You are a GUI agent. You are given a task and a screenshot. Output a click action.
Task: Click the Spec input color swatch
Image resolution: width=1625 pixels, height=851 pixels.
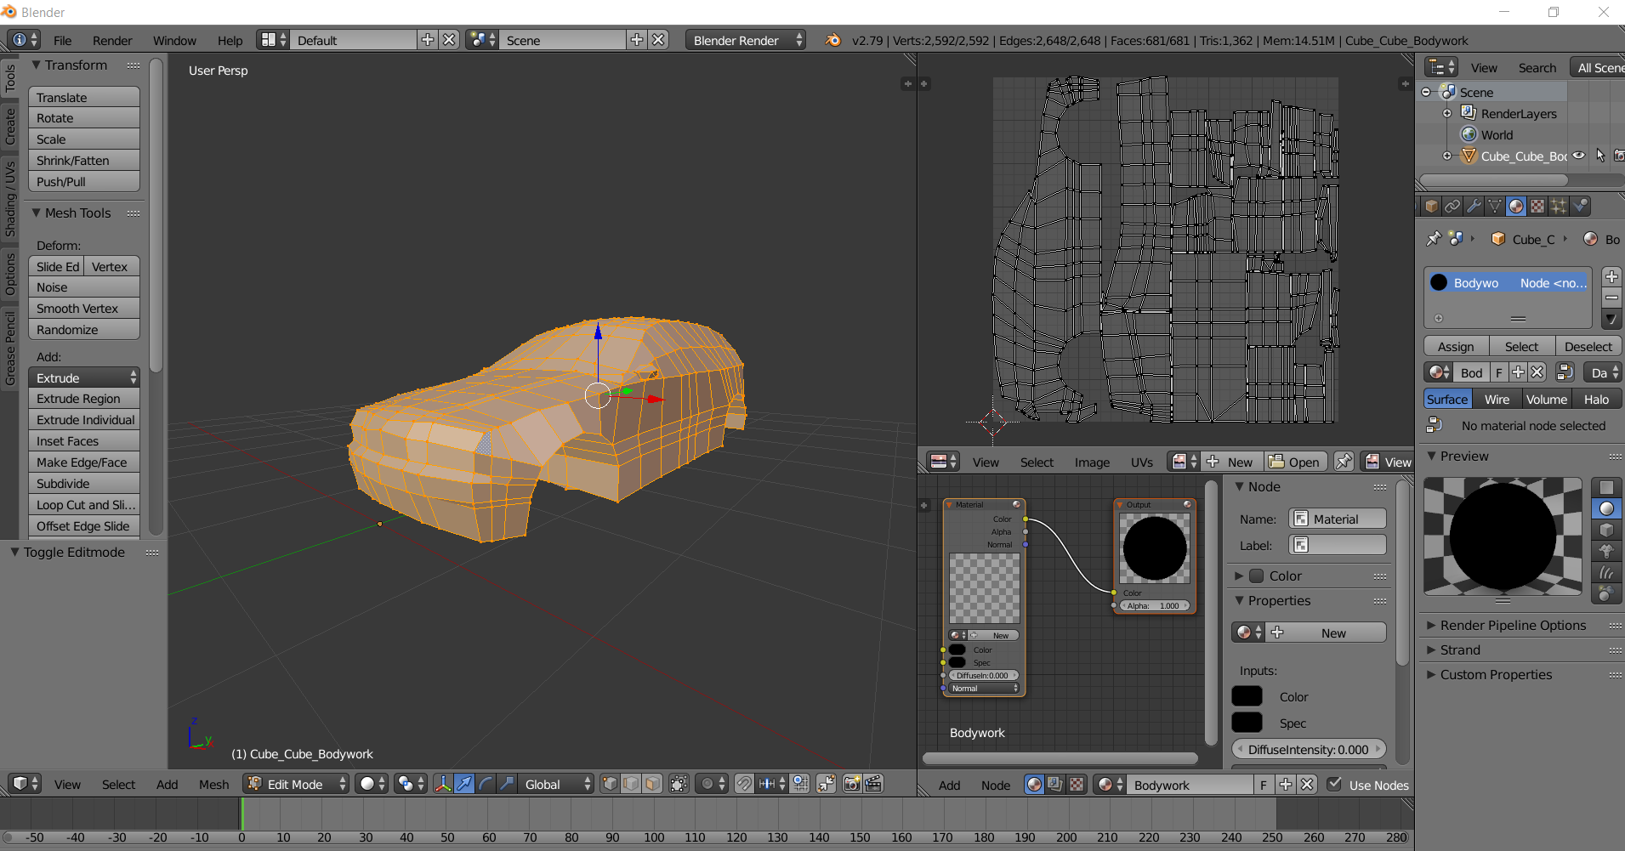pyautogui.click(x=1247, y=723)
